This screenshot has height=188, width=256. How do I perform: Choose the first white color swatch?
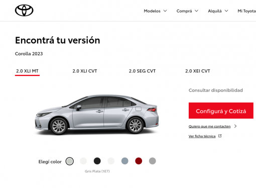[x=83, y=161]
